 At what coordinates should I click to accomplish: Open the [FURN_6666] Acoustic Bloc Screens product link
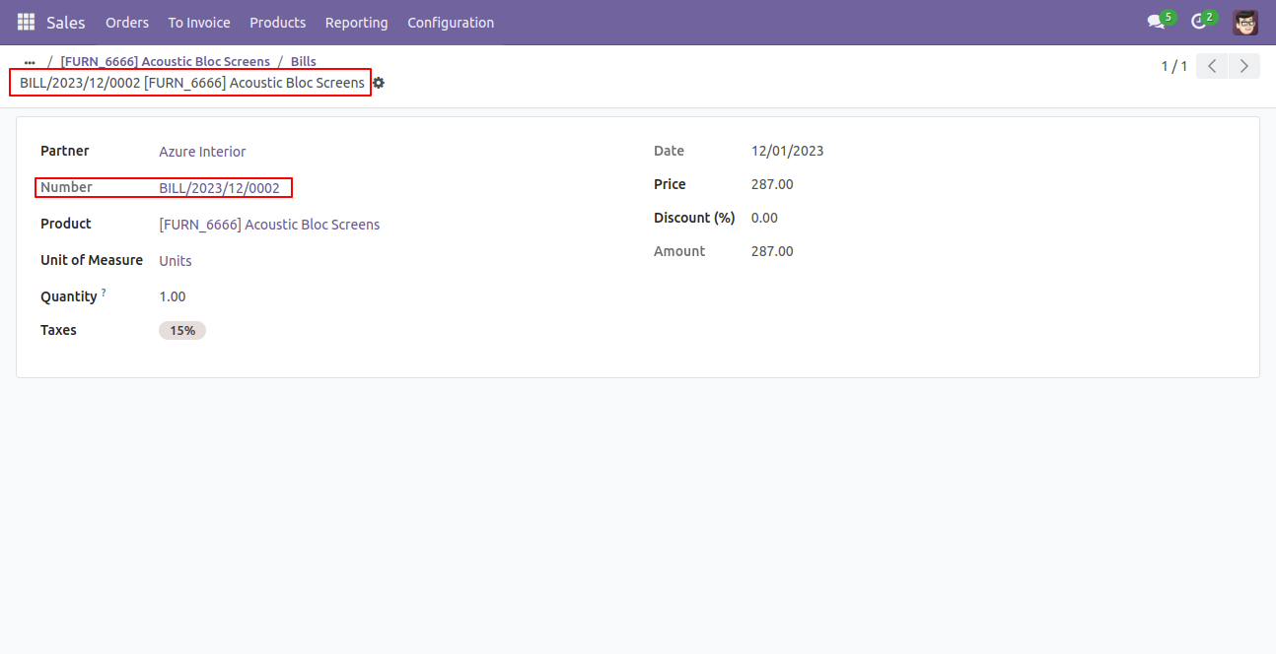tap(269, 225)
